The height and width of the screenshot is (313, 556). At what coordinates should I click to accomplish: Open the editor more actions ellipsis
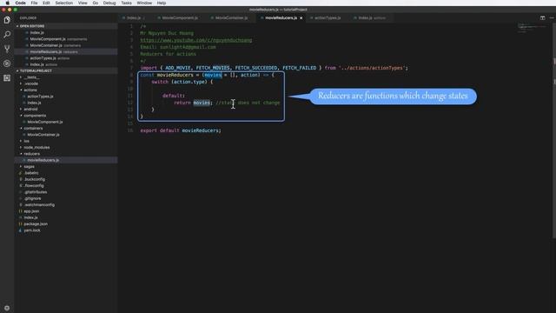[x=552, y=17]
